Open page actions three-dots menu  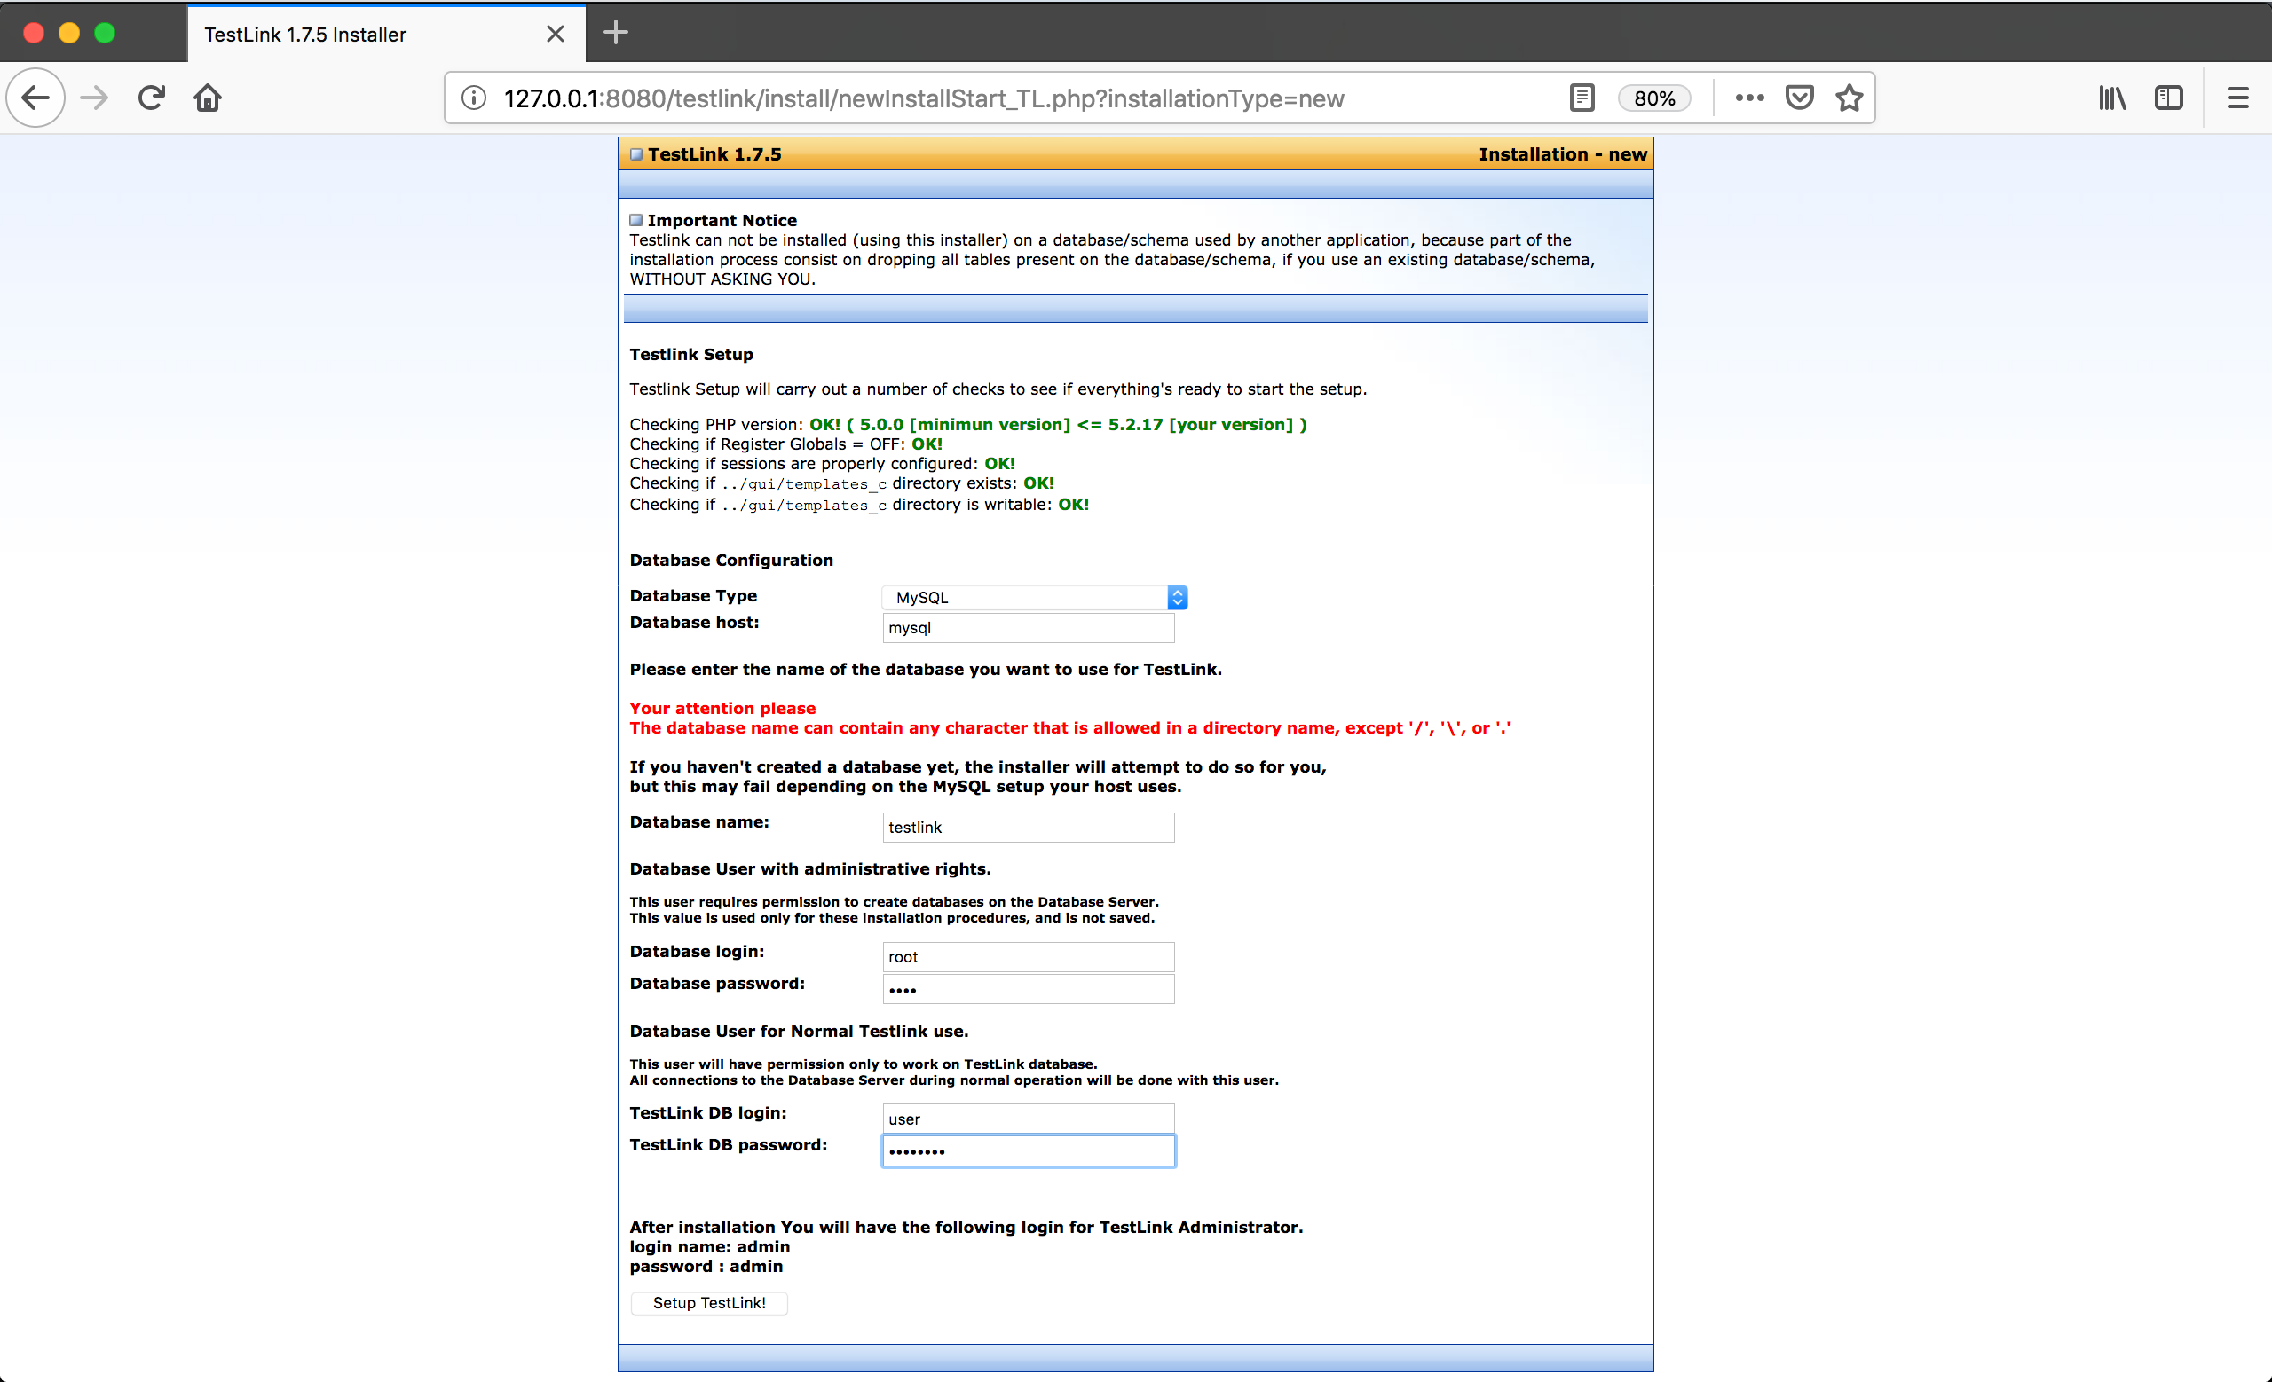1749,98
